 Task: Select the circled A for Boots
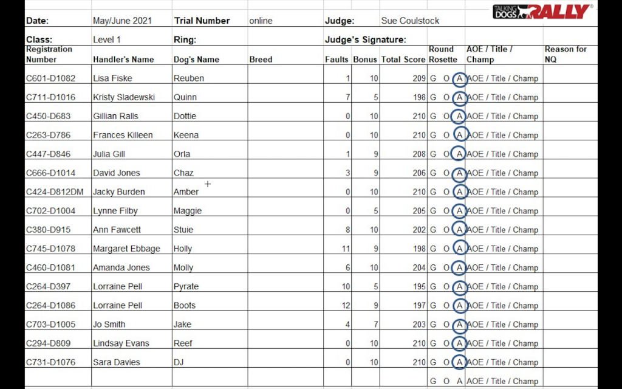pyautogui.click(x=459, y=306)
